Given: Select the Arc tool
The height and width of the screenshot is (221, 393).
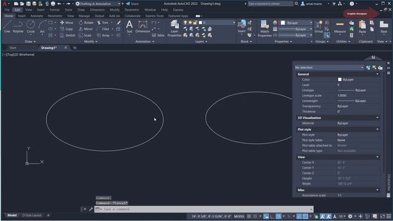Looking at the screenshot, I should [42, 26].
